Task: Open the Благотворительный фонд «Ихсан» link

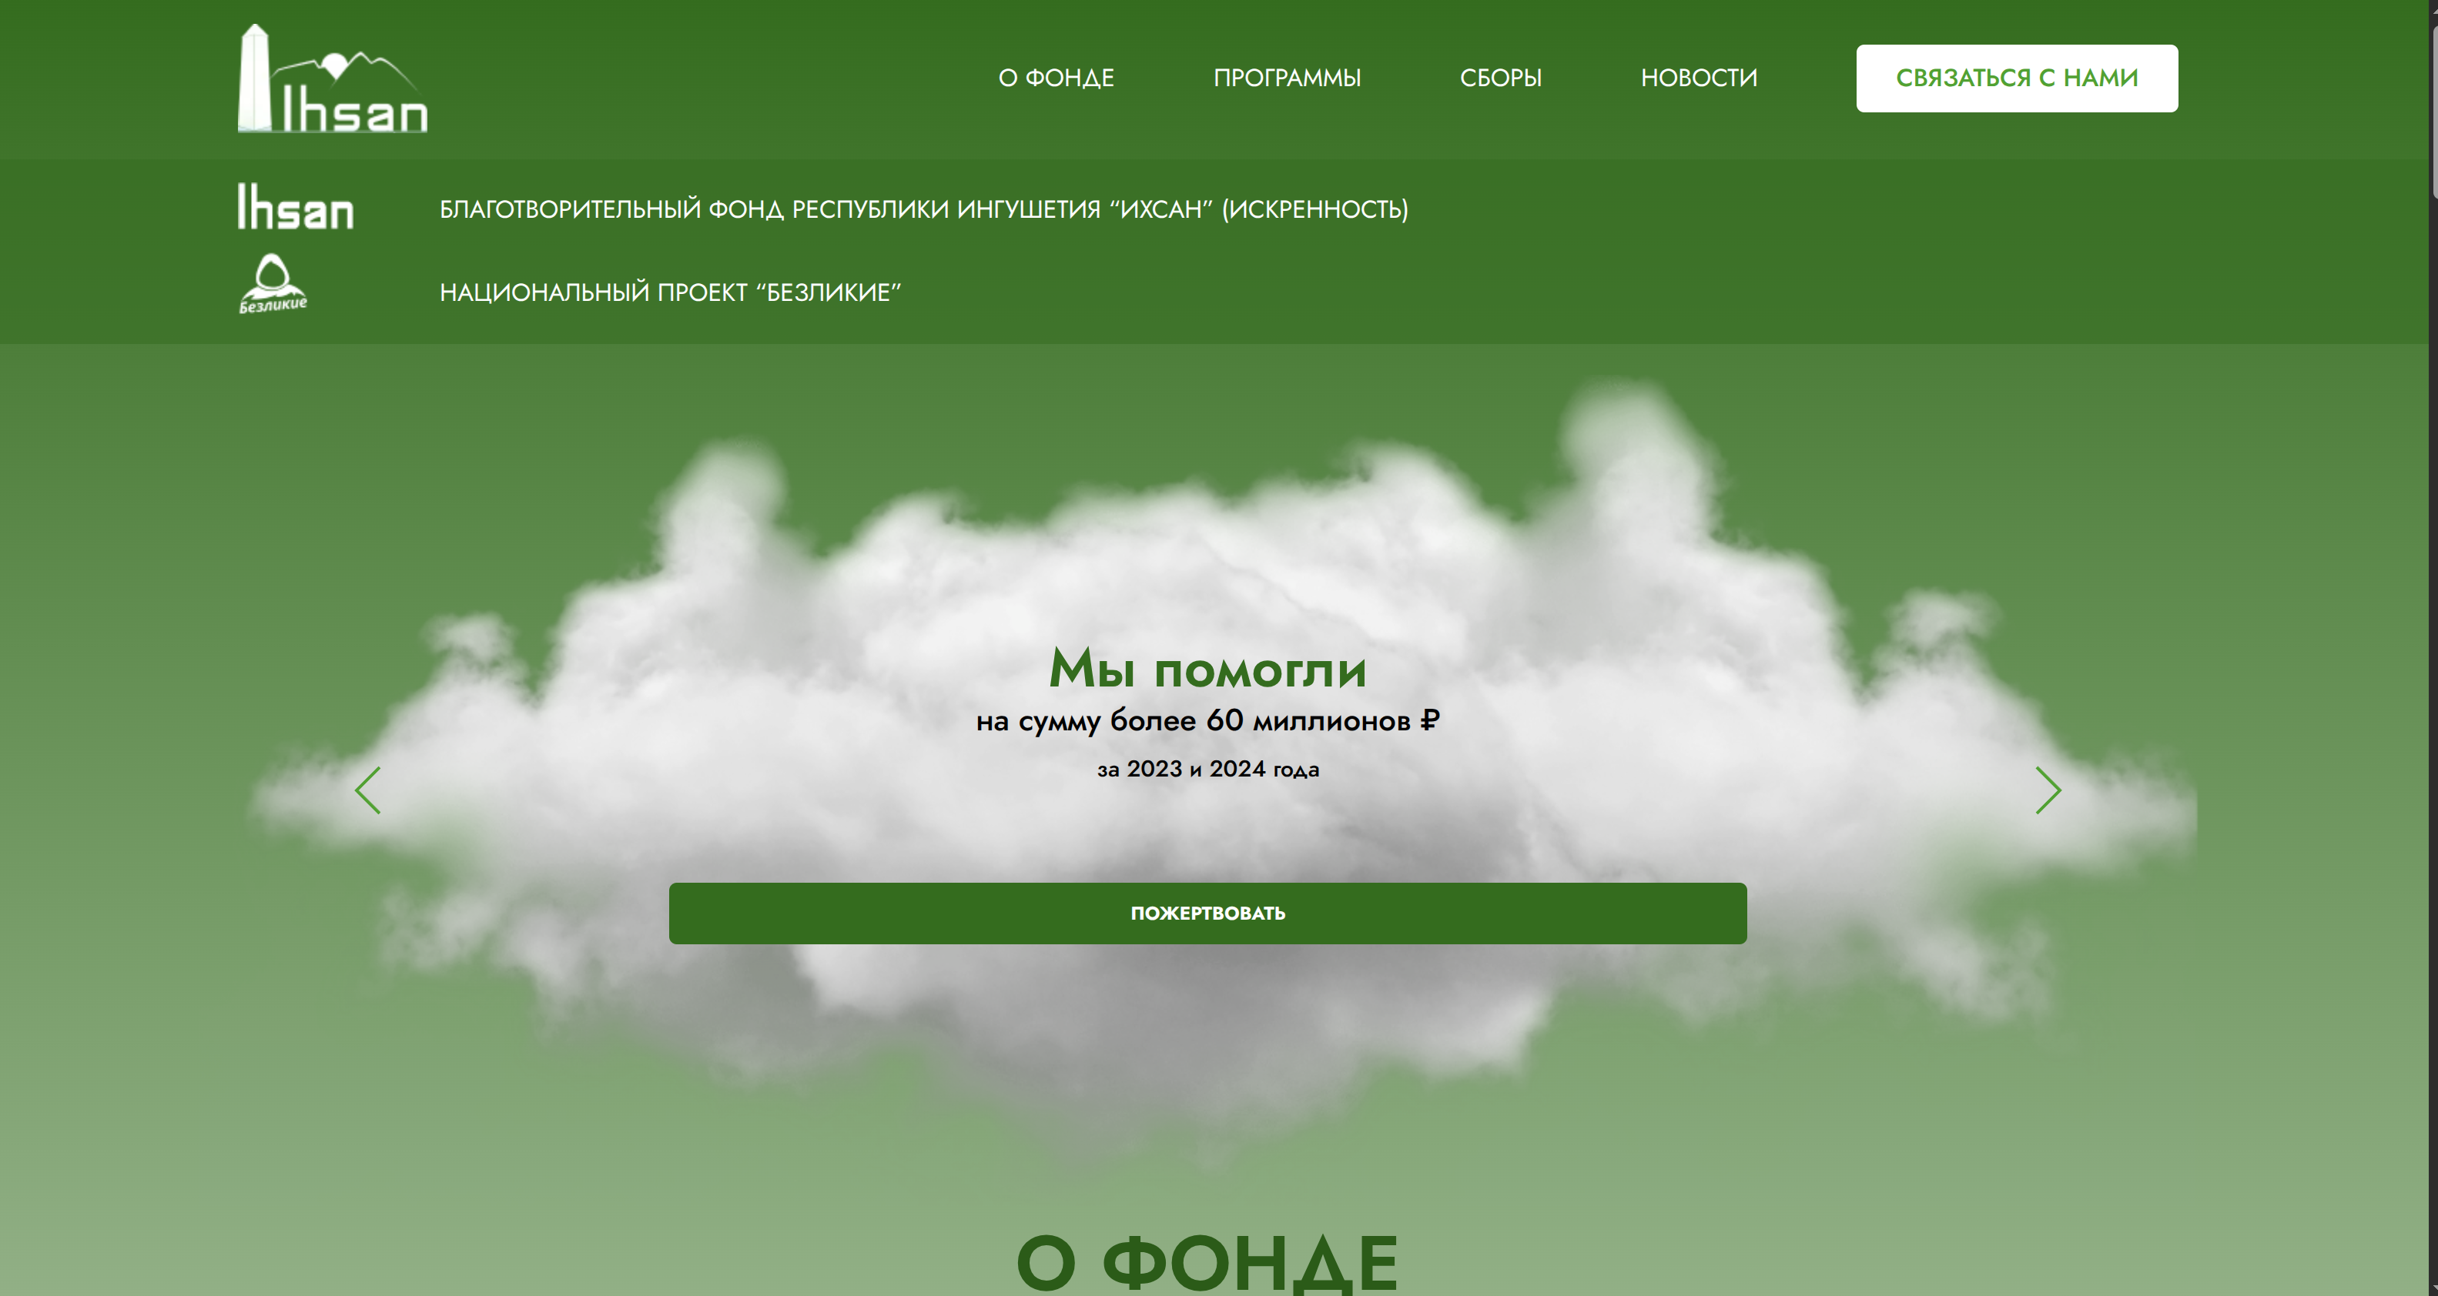Action: [x=923, y=209]
